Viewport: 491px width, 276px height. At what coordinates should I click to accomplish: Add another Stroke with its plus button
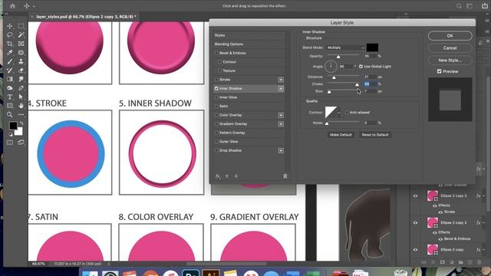click(x=281, y=80)
